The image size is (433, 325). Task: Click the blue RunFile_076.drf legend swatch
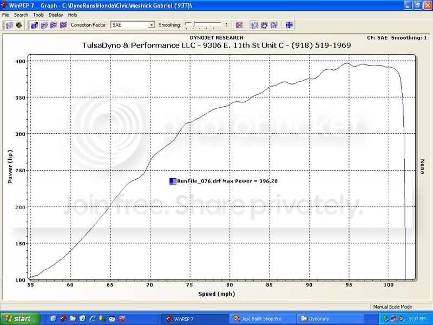tap(172, 181)
